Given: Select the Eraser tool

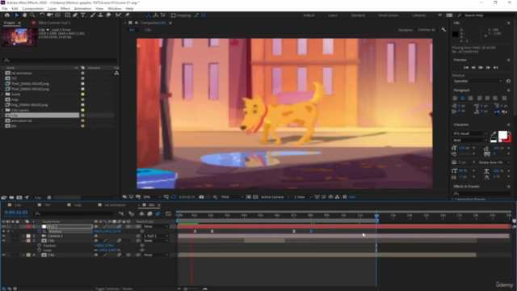Looking at the screenshot, I should [108, 15].
